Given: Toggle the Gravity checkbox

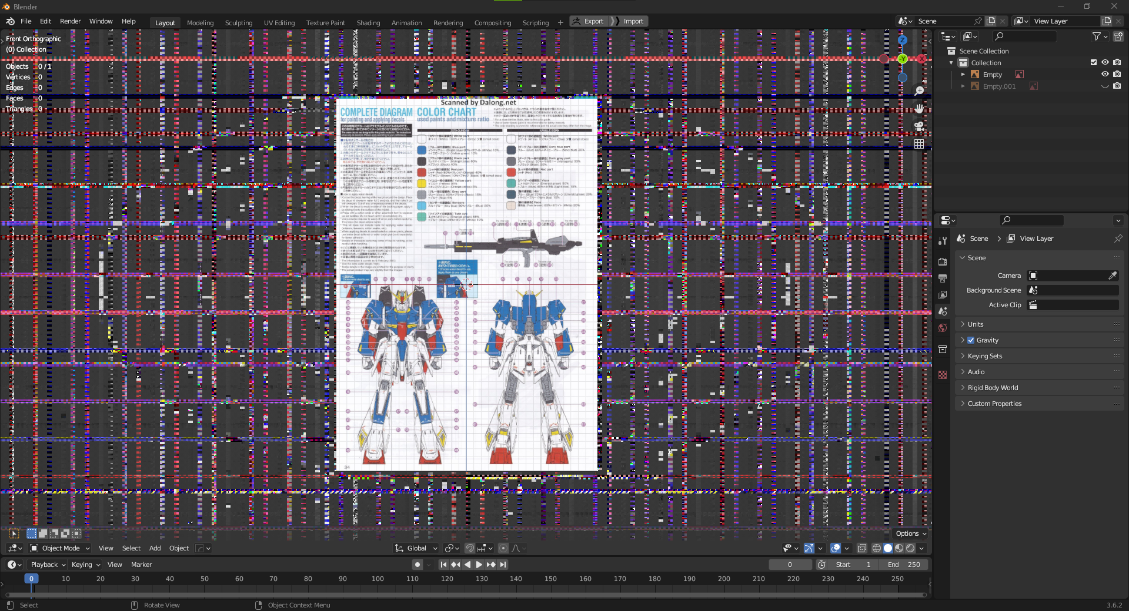Looking at the screenshot, I should [971, 340].
